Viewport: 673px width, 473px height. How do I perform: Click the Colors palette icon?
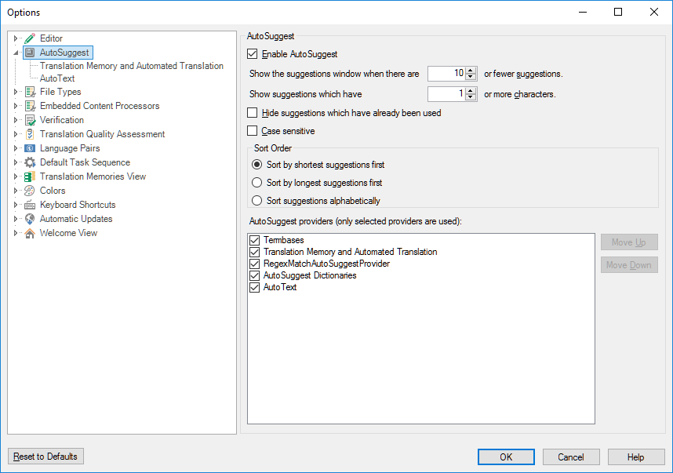[30, 191]
